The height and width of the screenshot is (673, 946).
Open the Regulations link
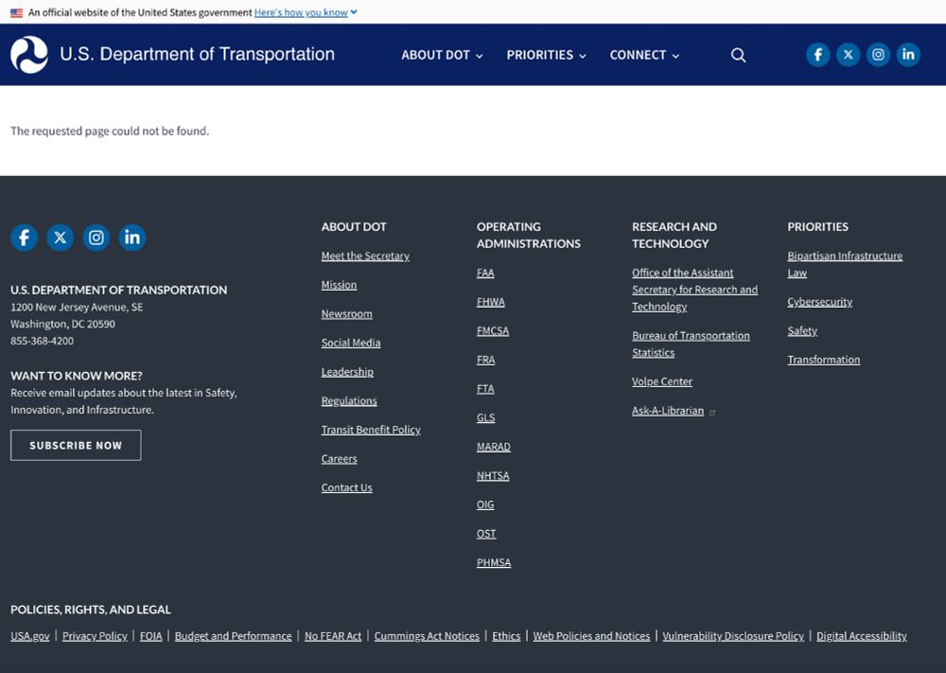(349, 400)
